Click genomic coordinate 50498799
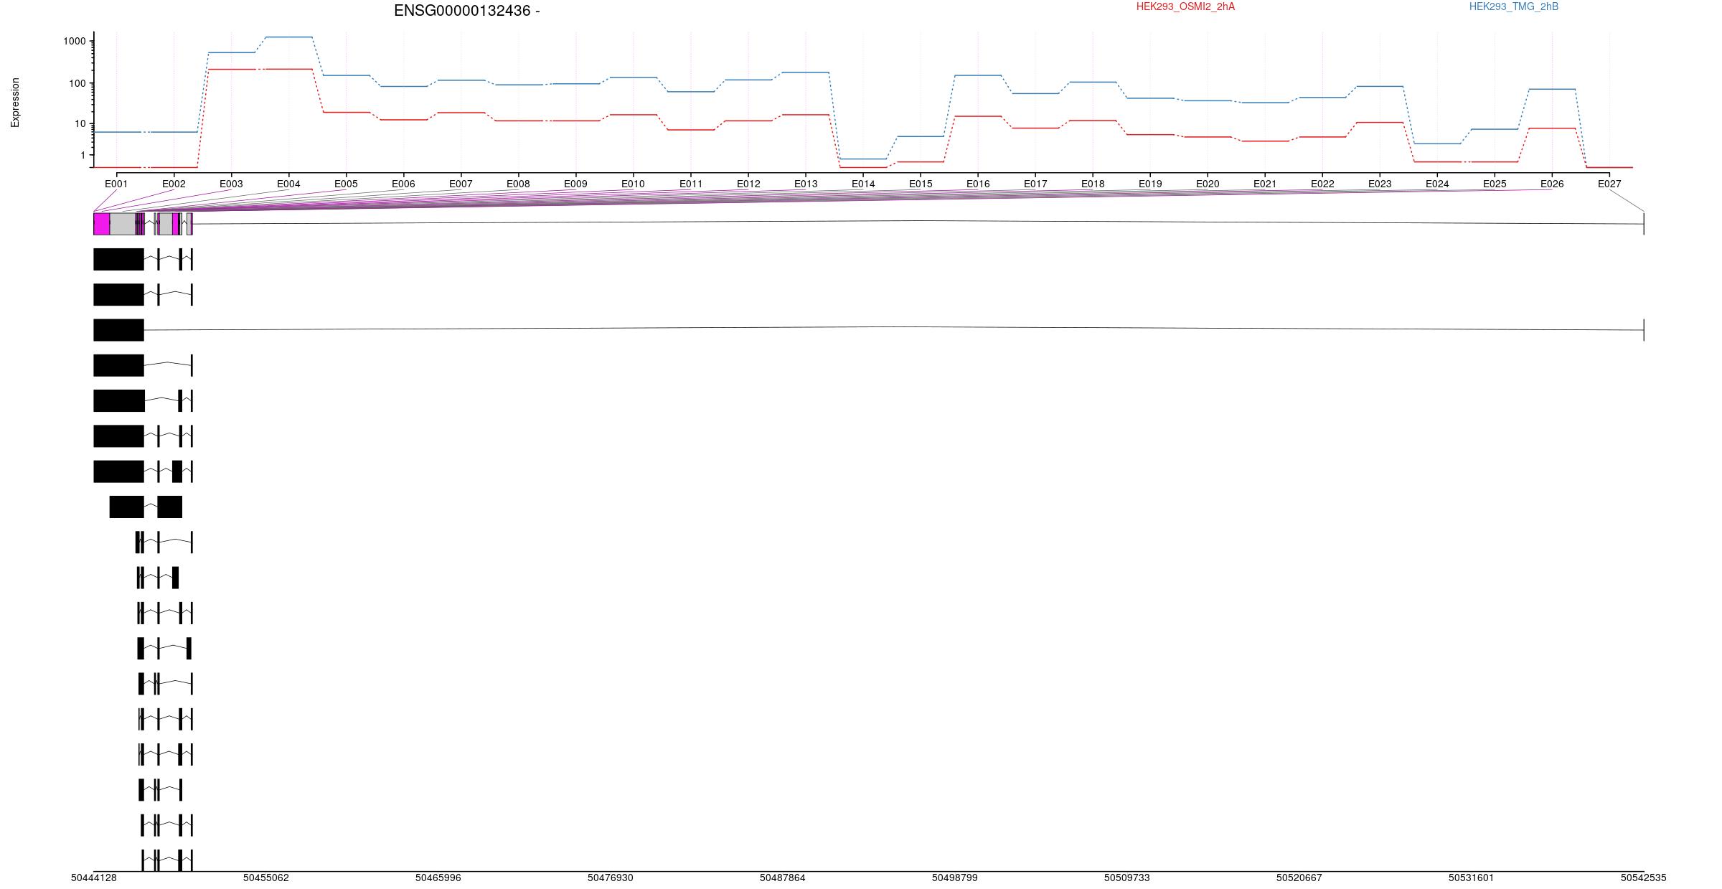1722x889 pixels. point(955,878)
